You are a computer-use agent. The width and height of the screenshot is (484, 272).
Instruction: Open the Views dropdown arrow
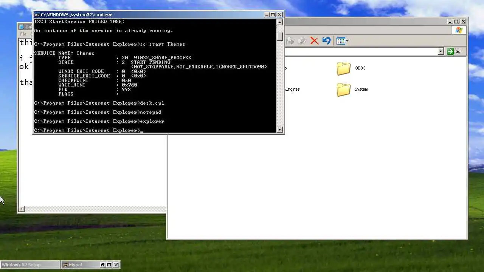click(347, 41)
